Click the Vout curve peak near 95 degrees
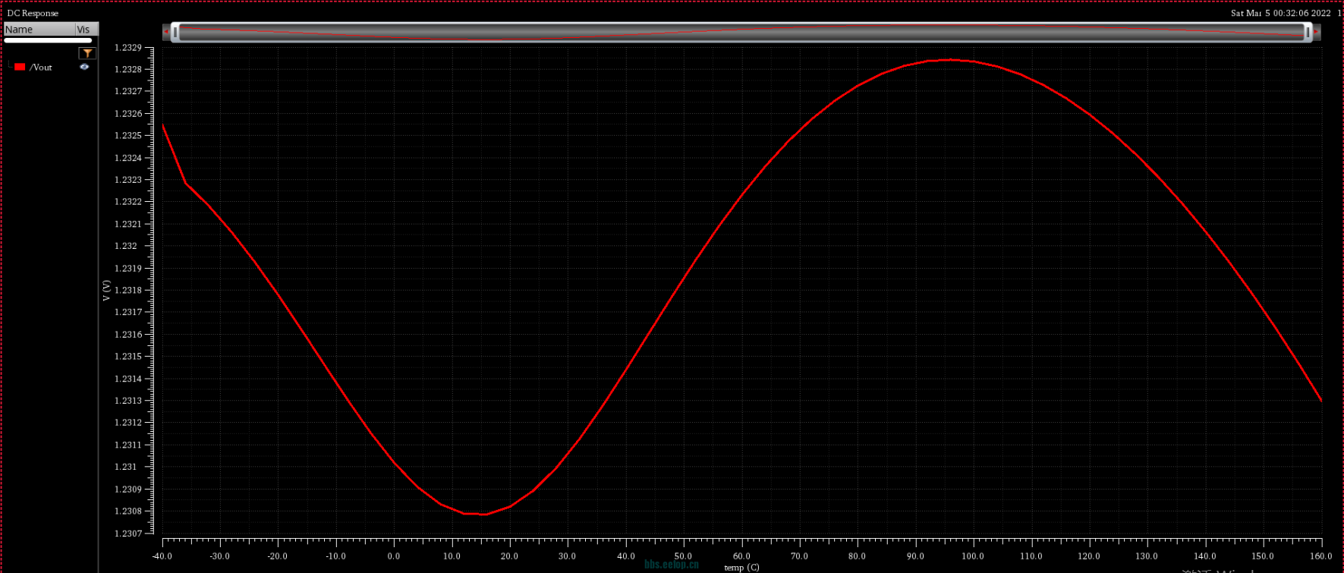Image resolution: width=1344 pixels, height=573 pixels. point(949,60)
